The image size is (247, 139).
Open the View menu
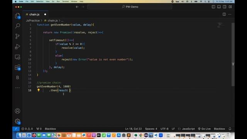coord(47,2)
